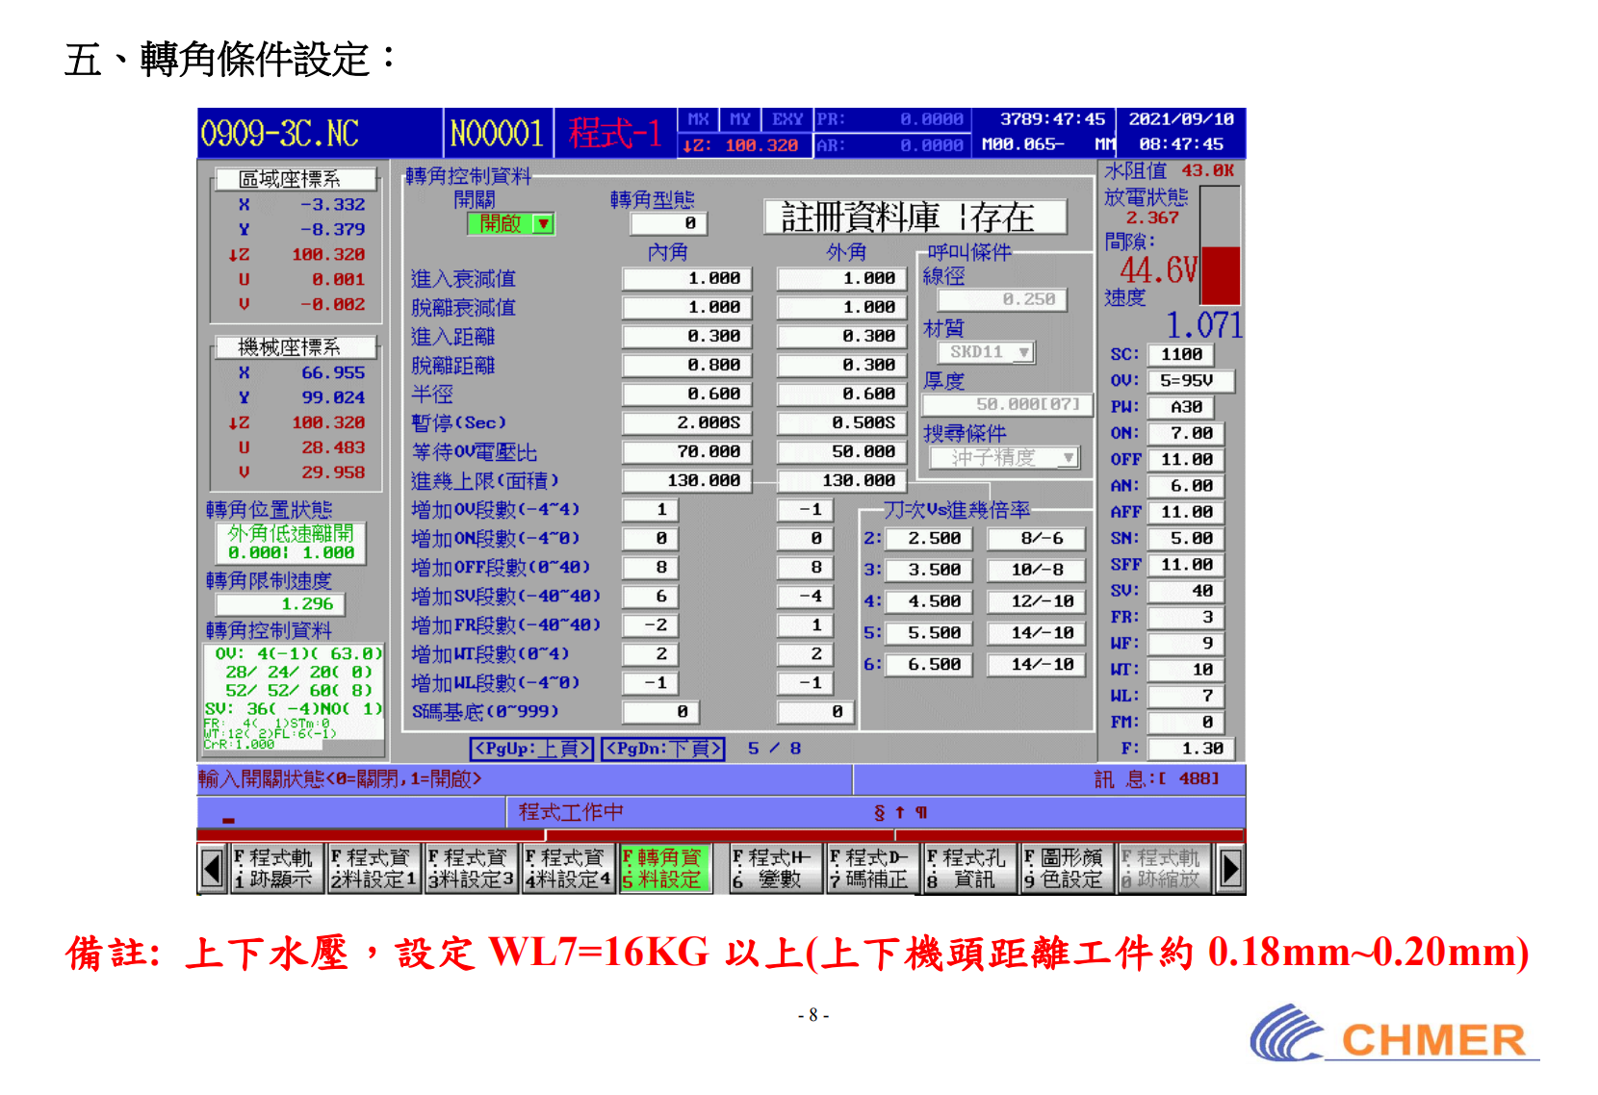
Task: Click the right arrow function-key scroll button
Action: coord(1229,869)
